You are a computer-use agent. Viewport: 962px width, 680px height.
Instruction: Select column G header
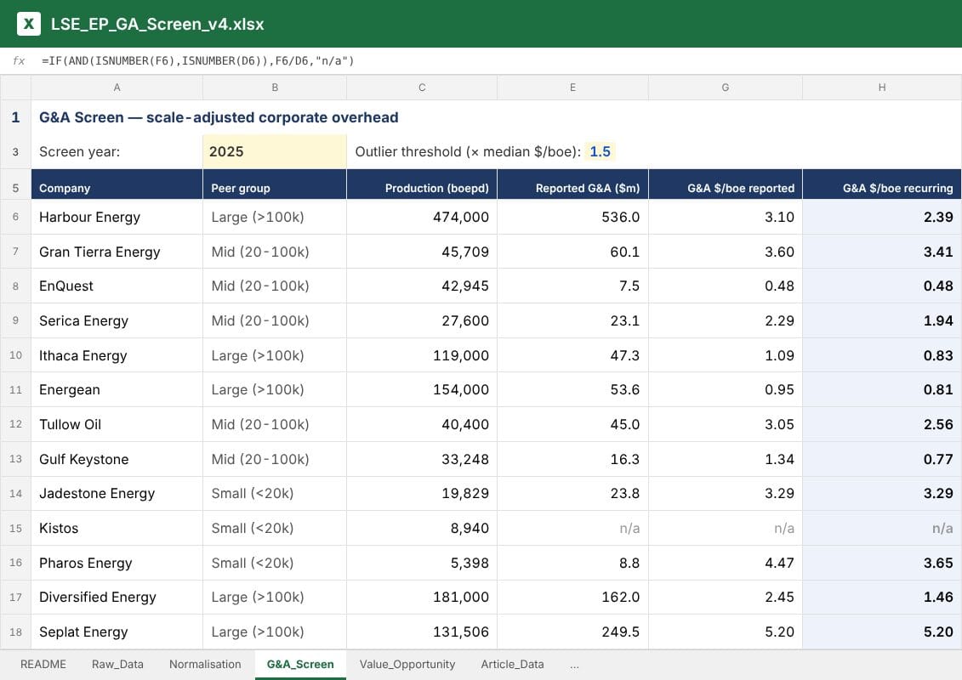[726, 88]
